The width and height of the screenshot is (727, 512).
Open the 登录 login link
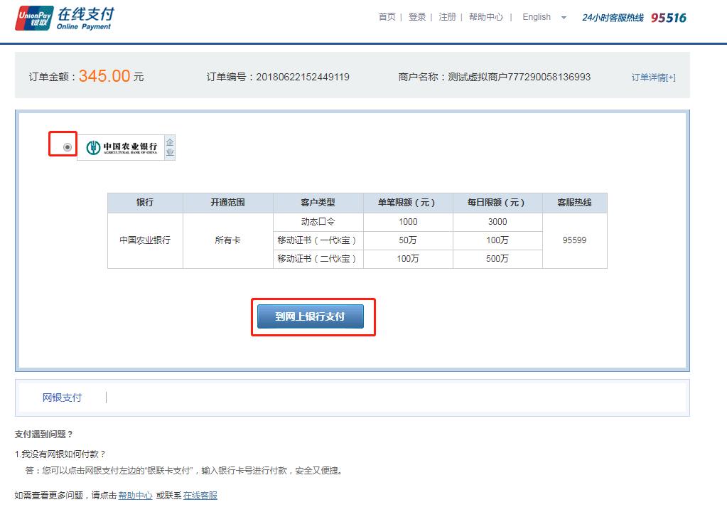pyautogui.click(x=417, y=17)
